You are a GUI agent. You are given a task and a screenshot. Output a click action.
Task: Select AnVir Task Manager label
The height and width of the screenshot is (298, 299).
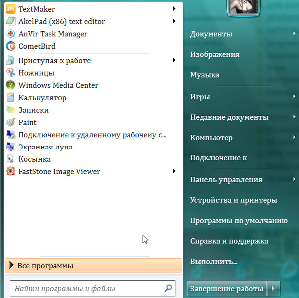click(53, 34)
